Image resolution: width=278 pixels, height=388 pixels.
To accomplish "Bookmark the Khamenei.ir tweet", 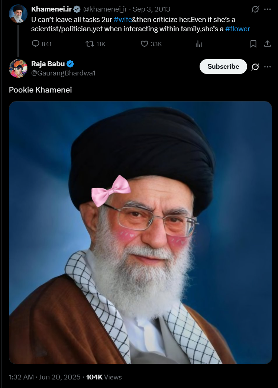I will (253, 44).
